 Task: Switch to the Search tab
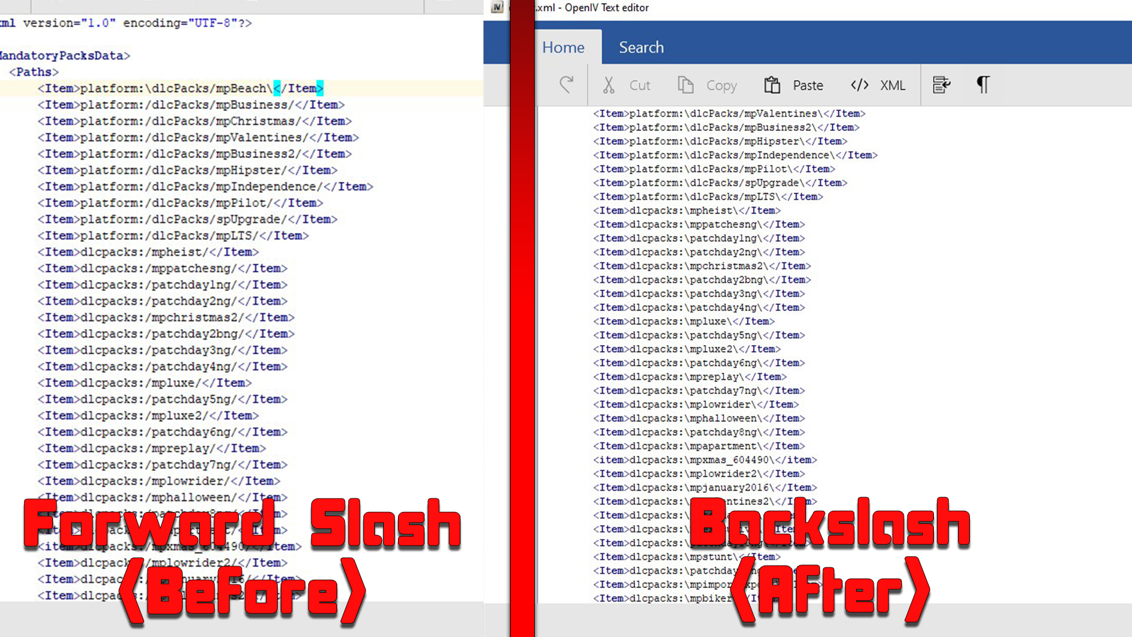[641, 47]
